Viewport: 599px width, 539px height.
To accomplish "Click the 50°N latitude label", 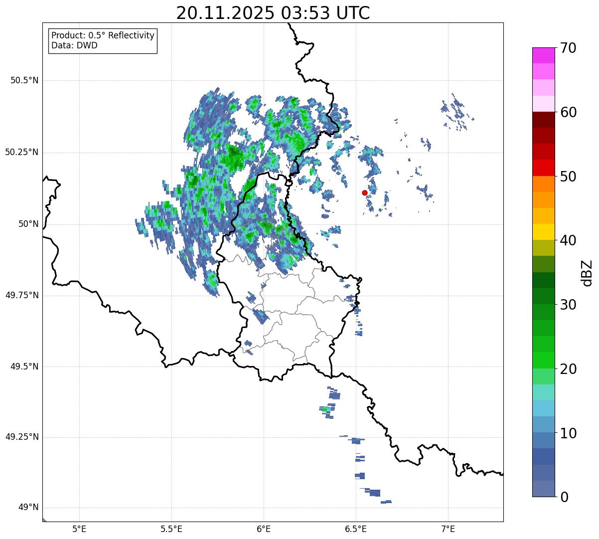I will tap(28, 224).
